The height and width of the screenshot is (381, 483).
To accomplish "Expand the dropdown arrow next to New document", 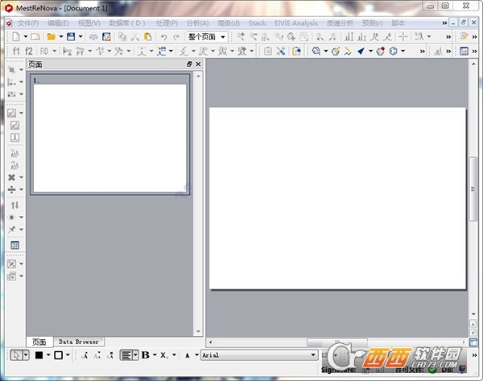I will (x=26, y=37).
